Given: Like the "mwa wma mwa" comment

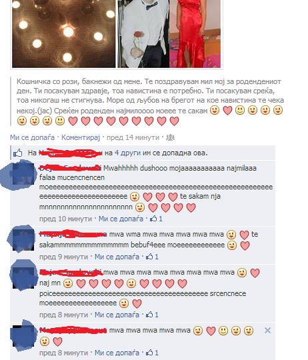Looking at the screenshot, I should click(117, 257).
